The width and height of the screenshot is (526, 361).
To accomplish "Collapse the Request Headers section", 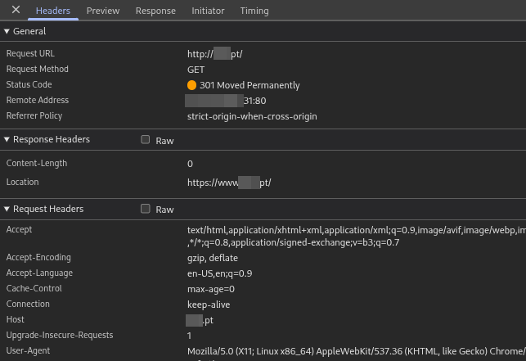I will point(7,210).
